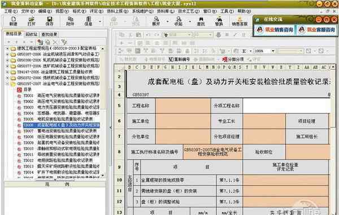The image size is (339, 215).
Task: Click the tree panel scrollbar down arrow
Action: [x=103, y=176]
